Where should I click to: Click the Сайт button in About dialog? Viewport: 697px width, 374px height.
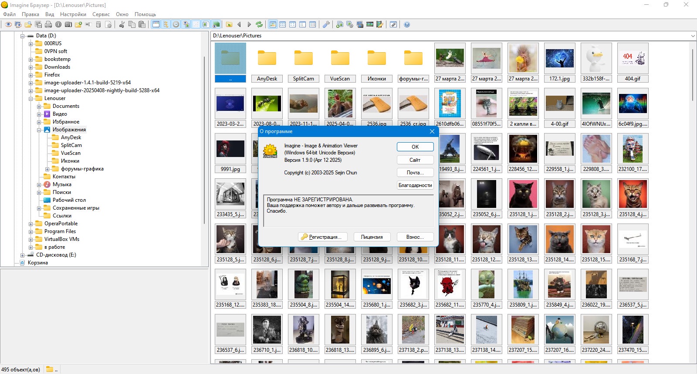[x=415, y=160]
